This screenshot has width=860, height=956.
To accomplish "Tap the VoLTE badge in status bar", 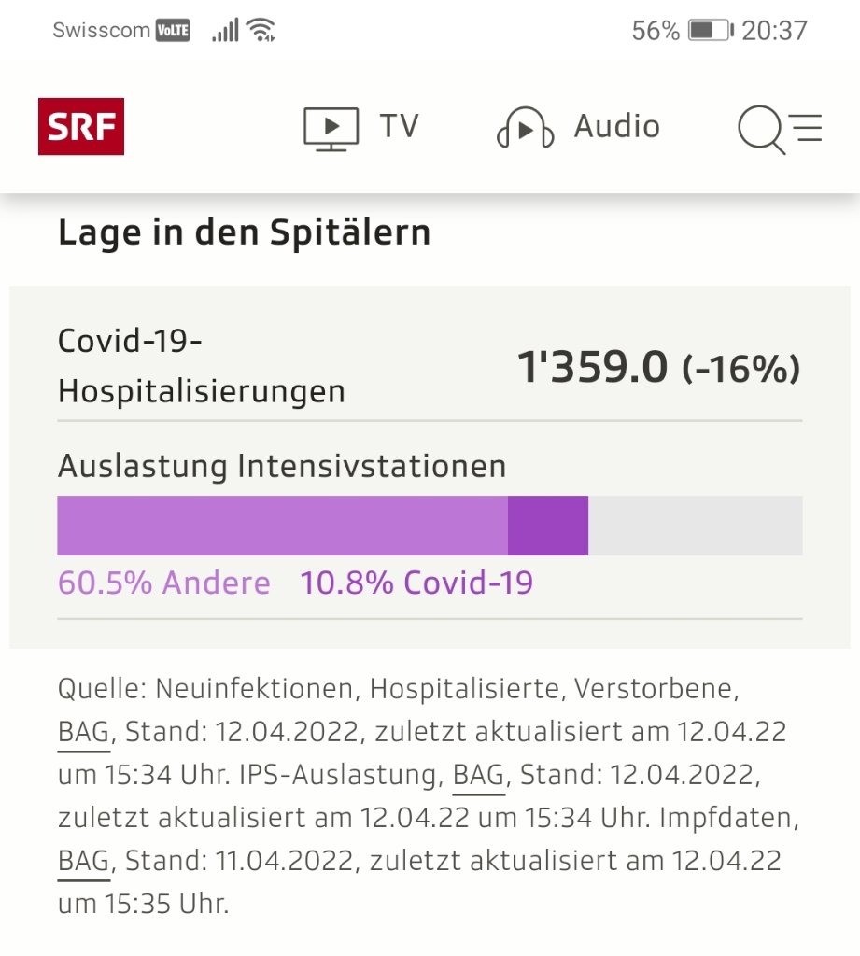I will [173, 31].
